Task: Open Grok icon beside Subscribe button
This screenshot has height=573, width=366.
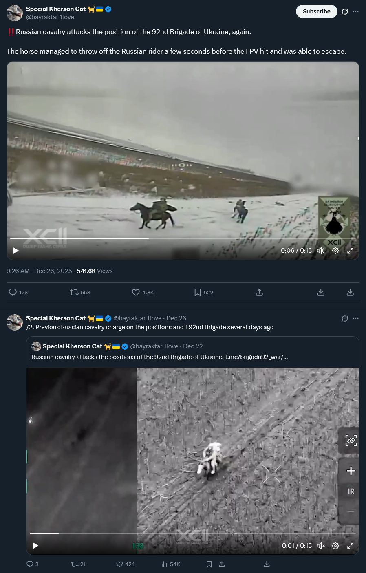Action: 345,11
